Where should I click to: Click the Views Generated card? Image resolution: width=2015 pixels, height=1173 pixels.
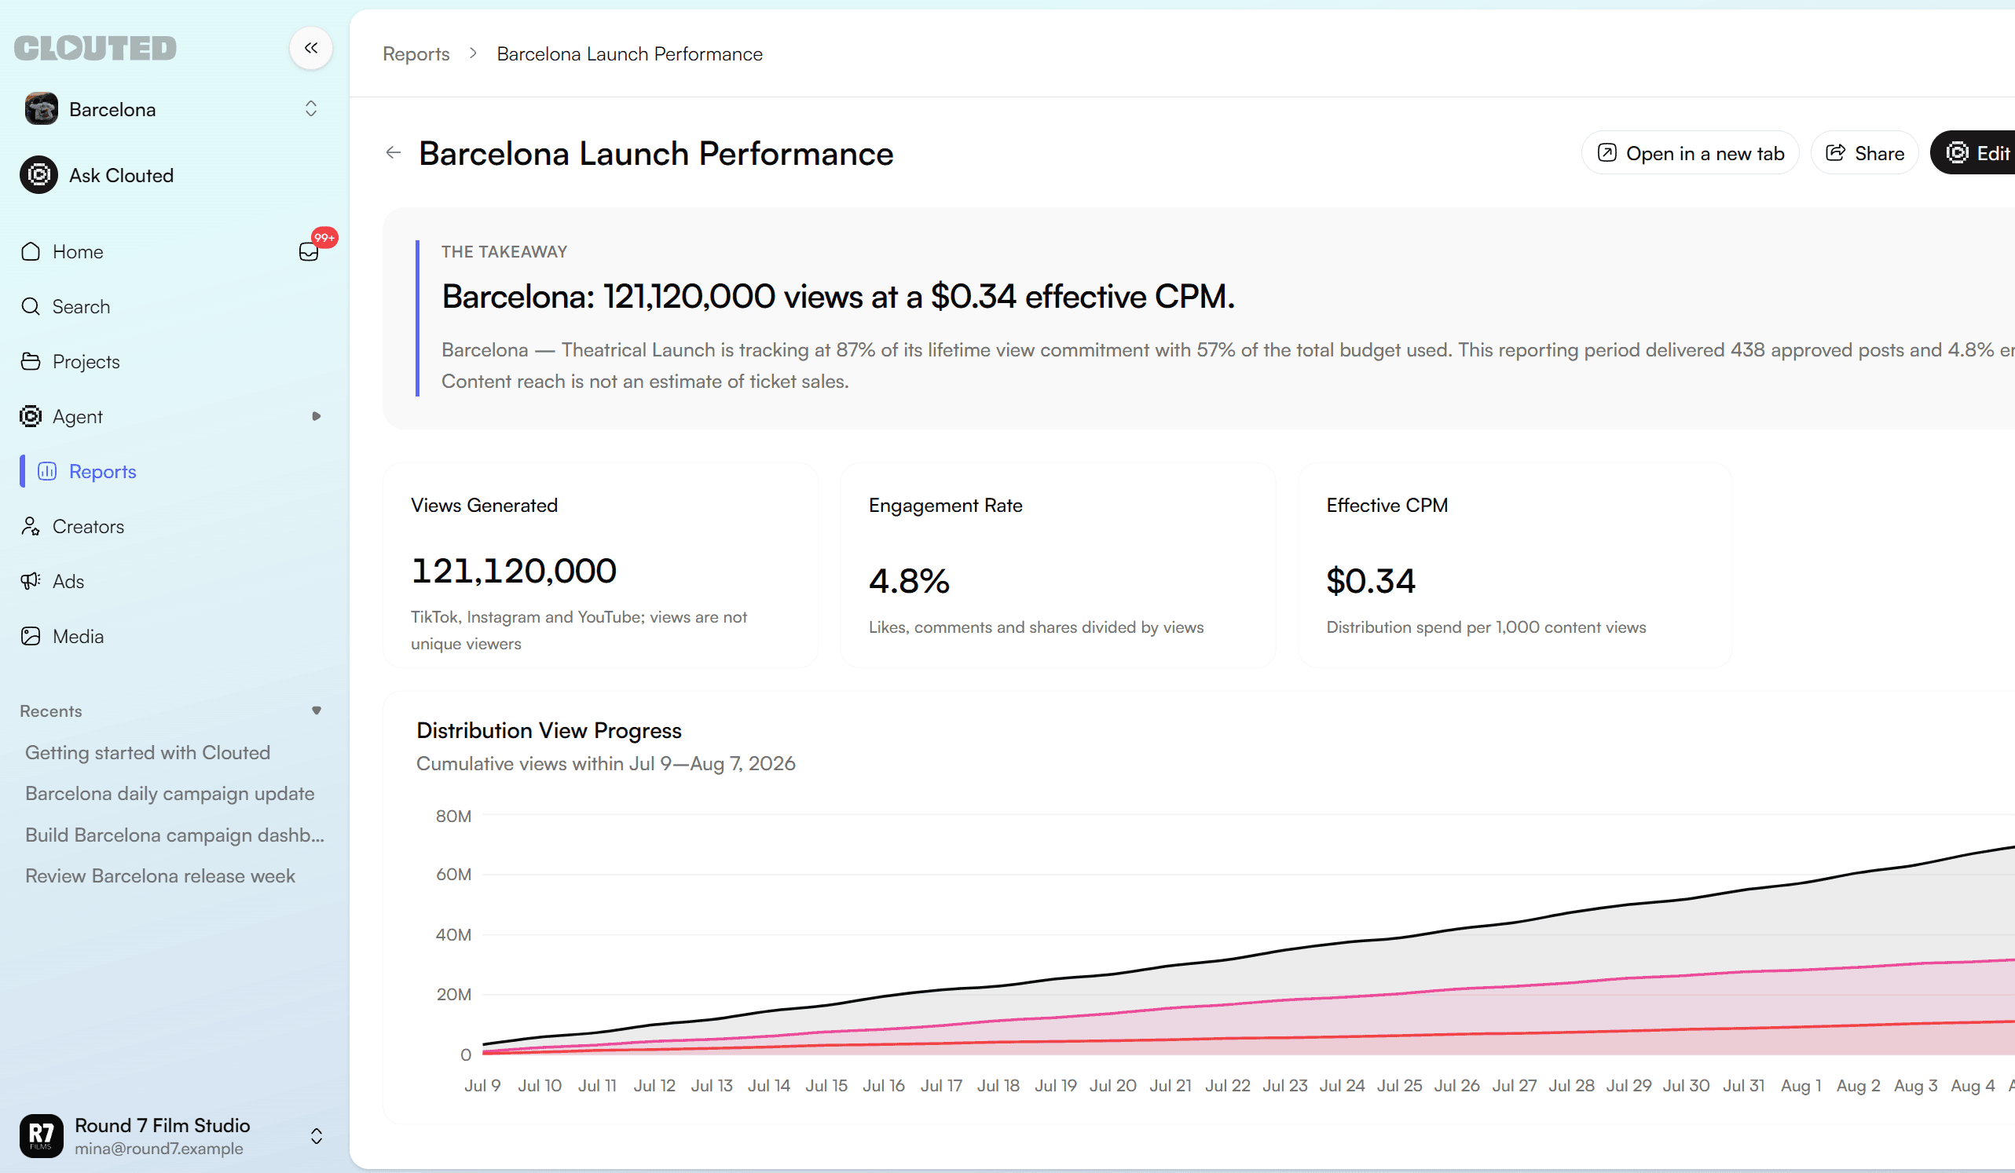600,566
